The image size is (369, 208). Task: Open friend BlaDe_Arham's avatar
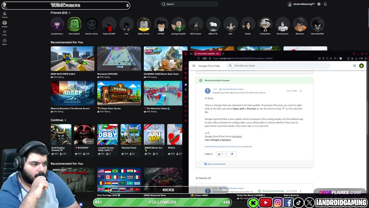tap(144, 24)
